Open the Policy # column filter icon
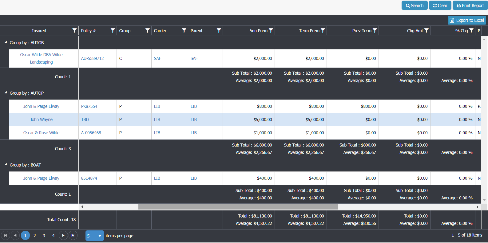 pyautogui.click(x=113, y=30)
